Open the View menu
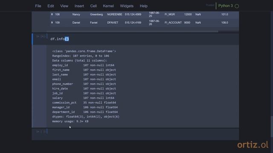The height and width of the screenshot is (153, 273). click(64, 6)
